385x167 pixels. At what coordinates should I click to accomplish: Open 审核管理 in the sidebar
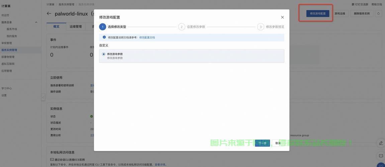(x=7, y=43)
